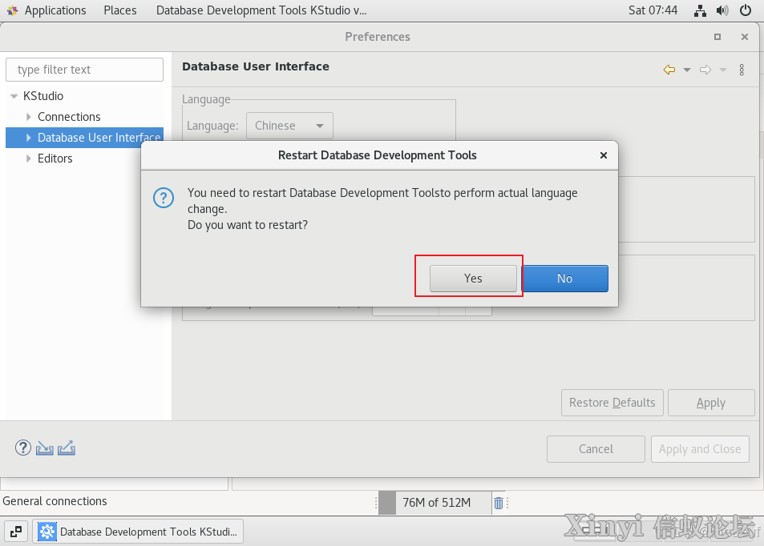Select KStudio root in preferences tree
Viewport: 764px width, 546px height.
tap(43, 96)
